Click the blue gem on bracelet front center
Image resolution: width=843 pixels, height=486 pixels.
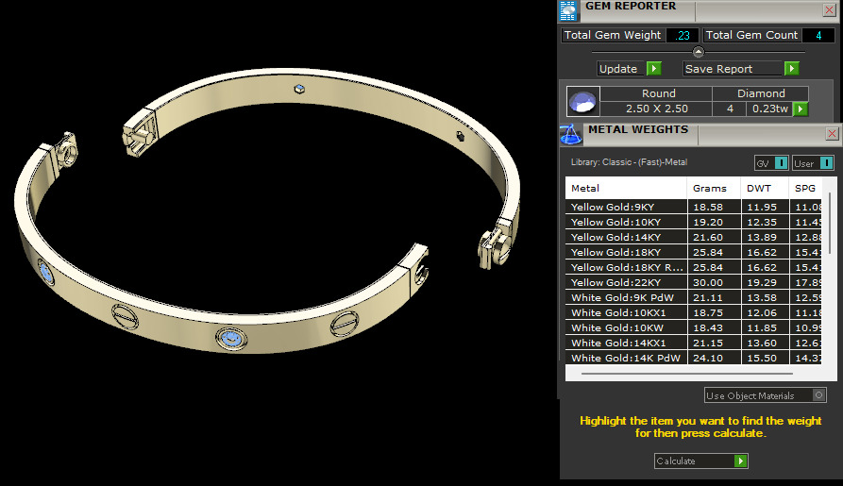point(231,339)
